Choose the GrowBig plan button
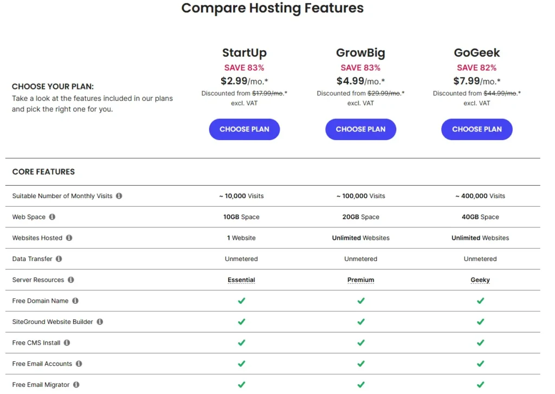 (360, 129)
